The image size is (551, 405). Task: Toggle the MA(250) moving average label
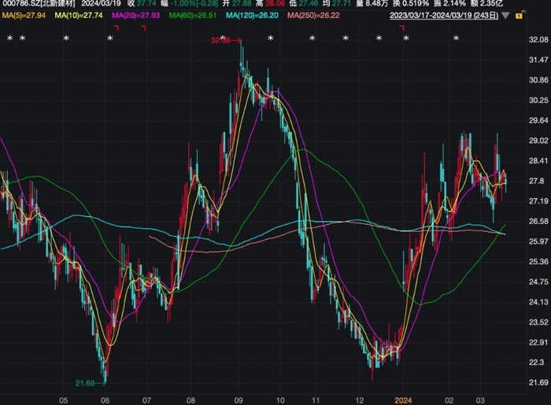(314, 15)
